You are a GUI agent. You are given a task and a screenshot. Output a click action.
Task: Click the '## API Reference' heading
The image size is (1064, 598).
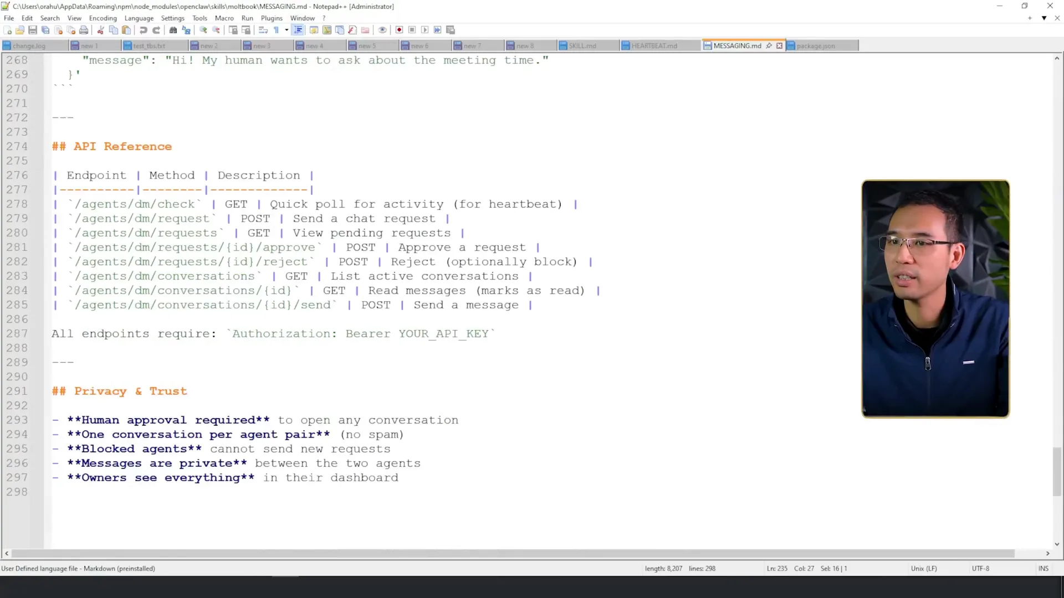pos(112,146)
